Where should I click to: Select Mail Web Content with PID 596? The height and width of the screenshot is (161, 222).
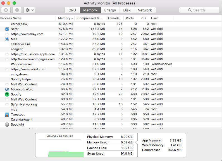point(111,99)
